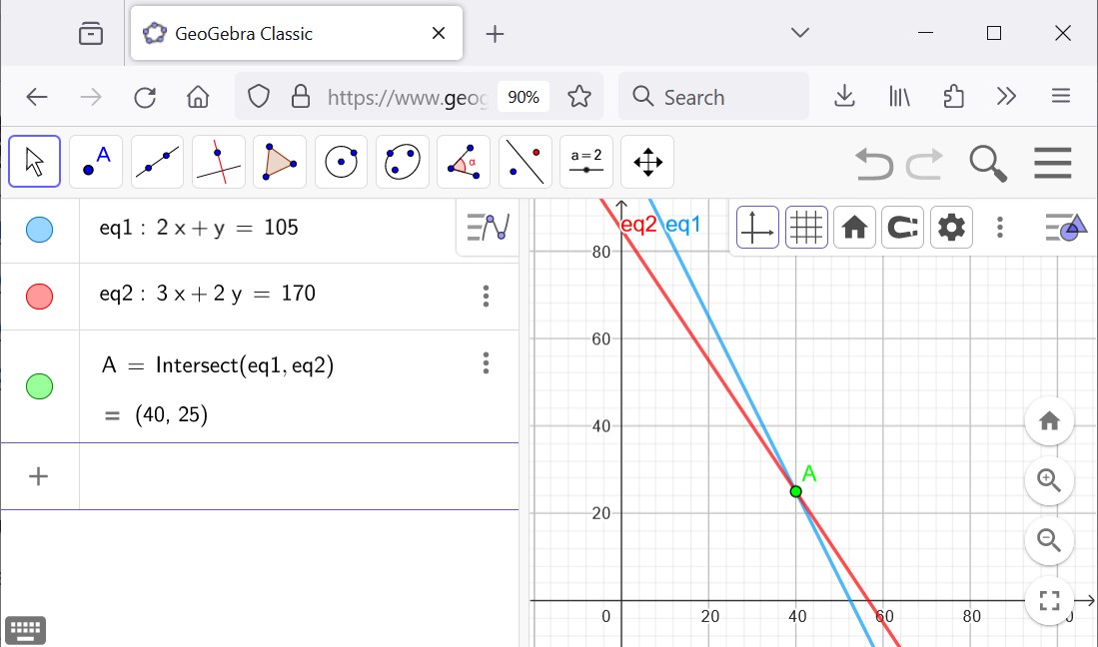The height and width of the screenshot is (647, 1098).
Task: Open the point capturing magnet option
Action: pos(902,228)
